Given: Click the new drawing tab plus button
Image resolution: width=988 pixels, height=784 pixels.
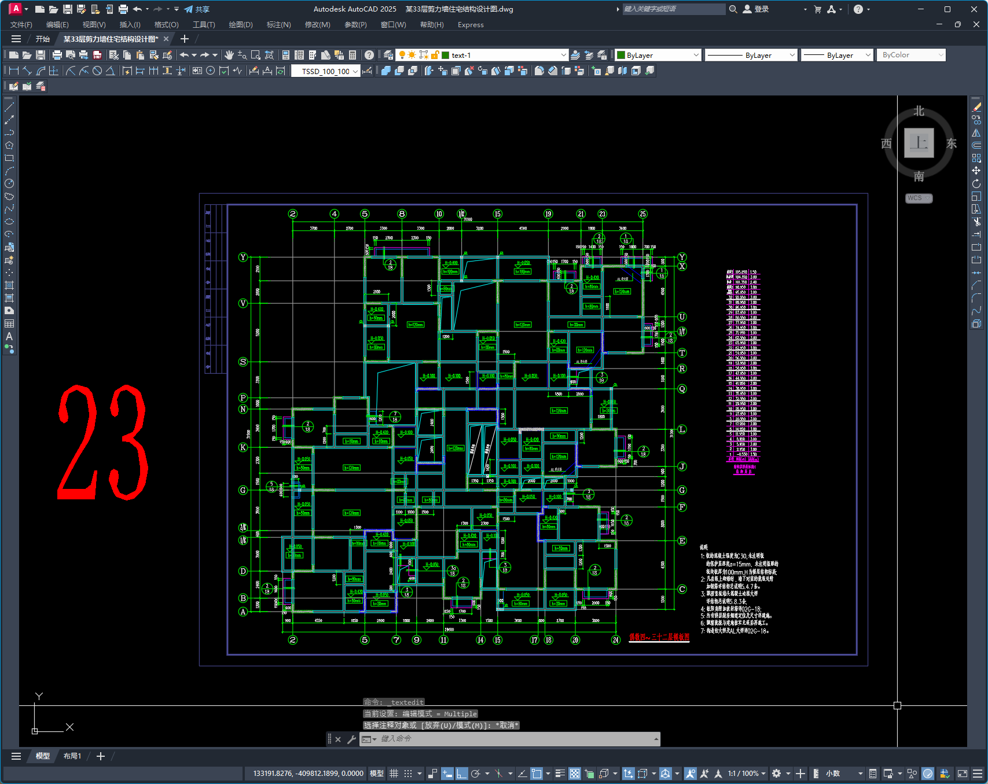Looking at the screenshot, I should pos(185,39).
